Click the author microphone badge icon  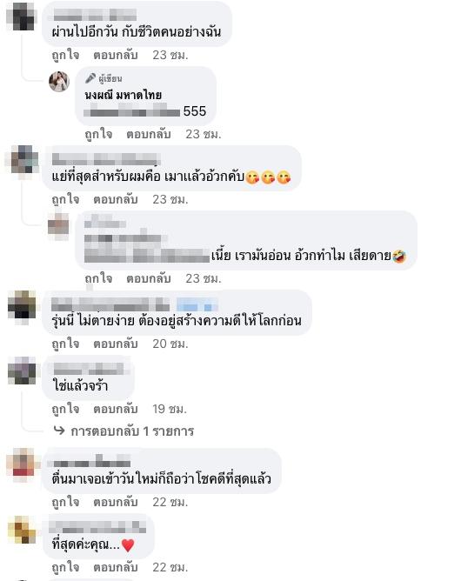click(x=90, y=78)
